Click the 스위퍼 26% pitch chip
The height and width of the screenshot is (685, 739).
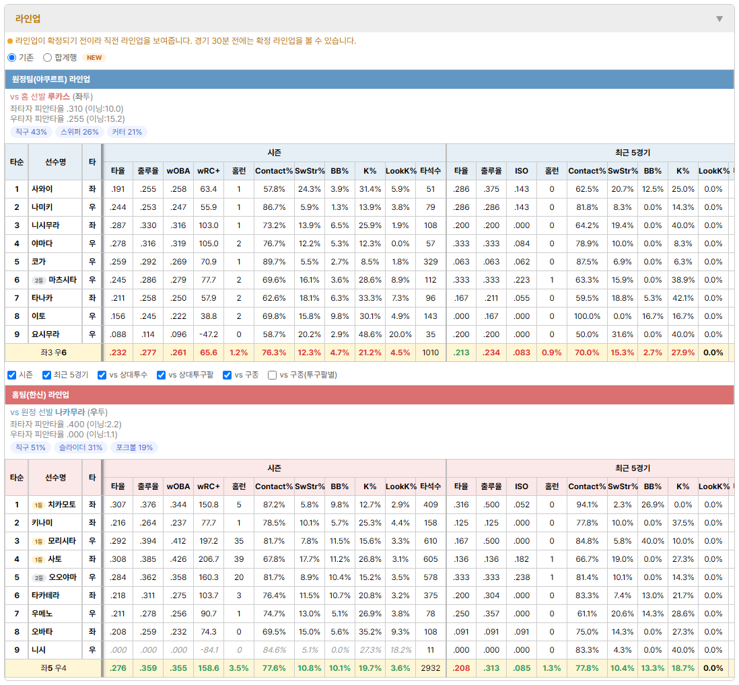click(x=79, y=132)
